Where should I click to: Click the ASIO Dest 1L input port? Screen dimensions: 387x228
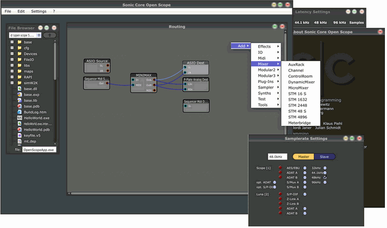point(185,67)
